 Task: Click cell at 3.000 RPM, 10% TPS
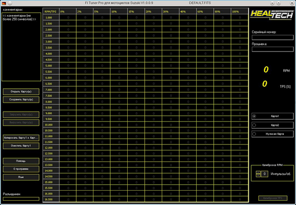[119, 42]
